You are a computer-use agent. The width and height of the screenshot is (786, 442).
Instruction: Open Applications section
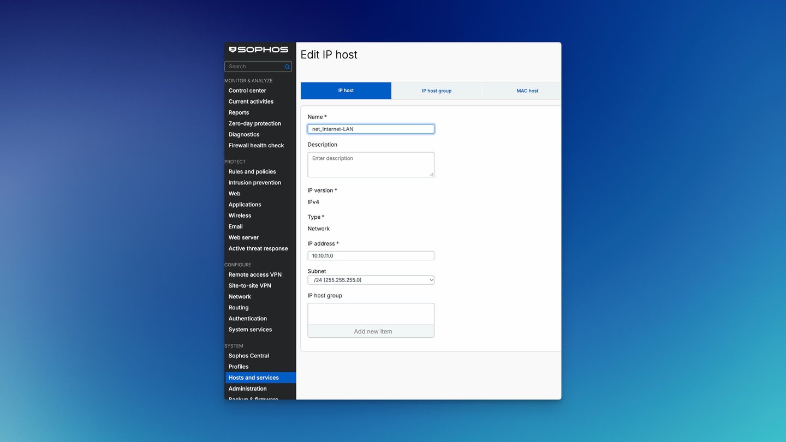click(x=245, y=204)
